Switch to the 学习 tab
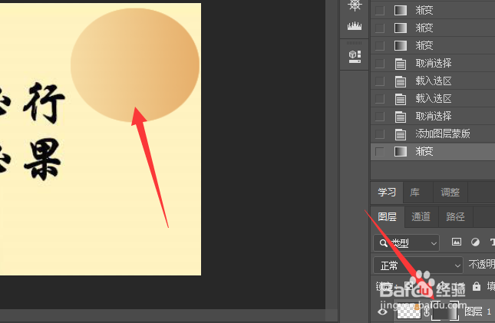The image size is (495, 323). [387, 193]
